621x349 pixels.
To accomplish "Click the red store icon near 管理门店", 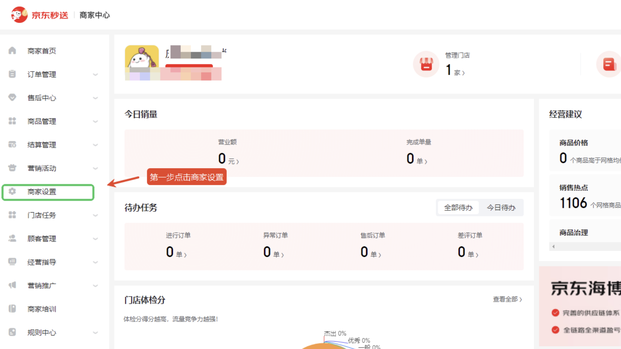I will (x=426, y=64).
